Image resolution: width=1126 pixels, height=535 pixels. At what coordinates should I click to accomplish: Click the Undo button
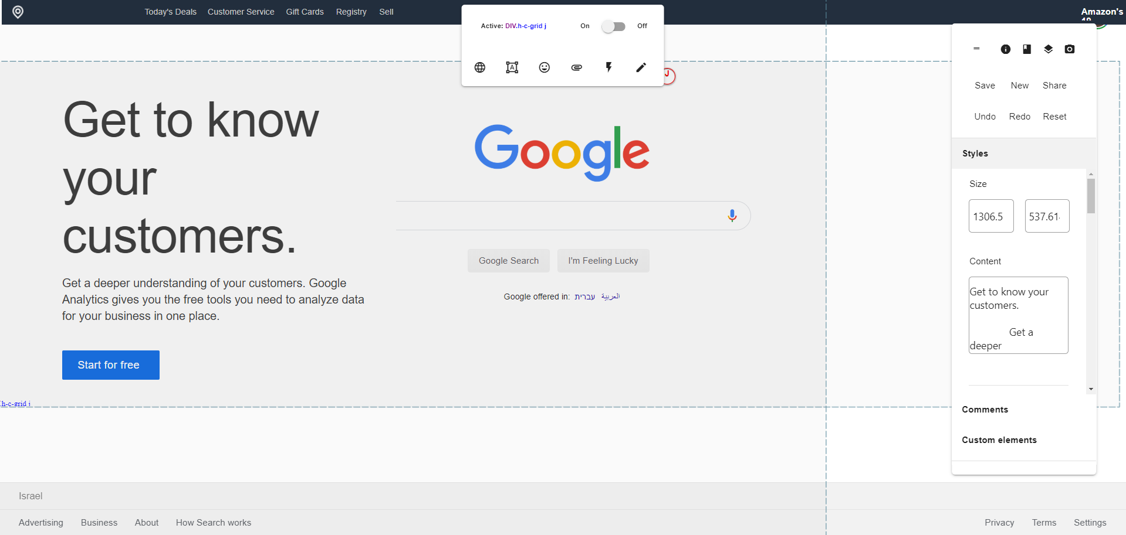[x=985, y=117]
